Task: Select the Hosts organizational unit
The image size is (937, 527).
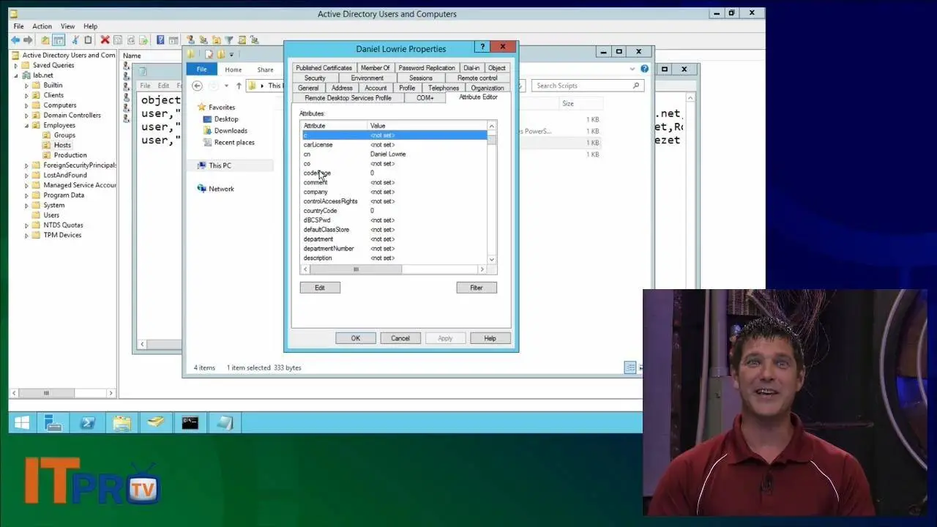Action: 62,145
